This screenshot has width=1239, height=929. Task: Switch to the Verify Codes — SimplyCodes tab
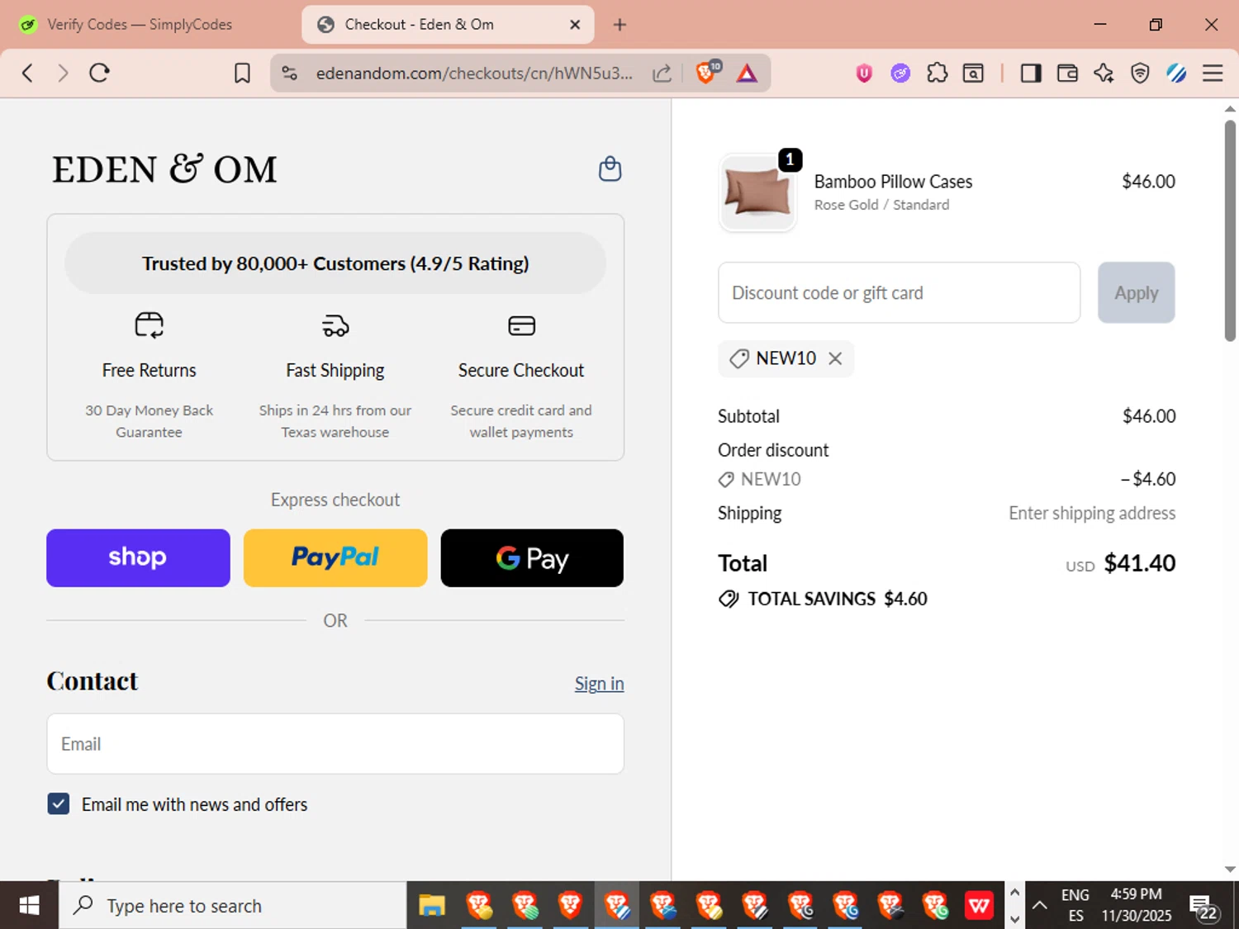(139, 24)
